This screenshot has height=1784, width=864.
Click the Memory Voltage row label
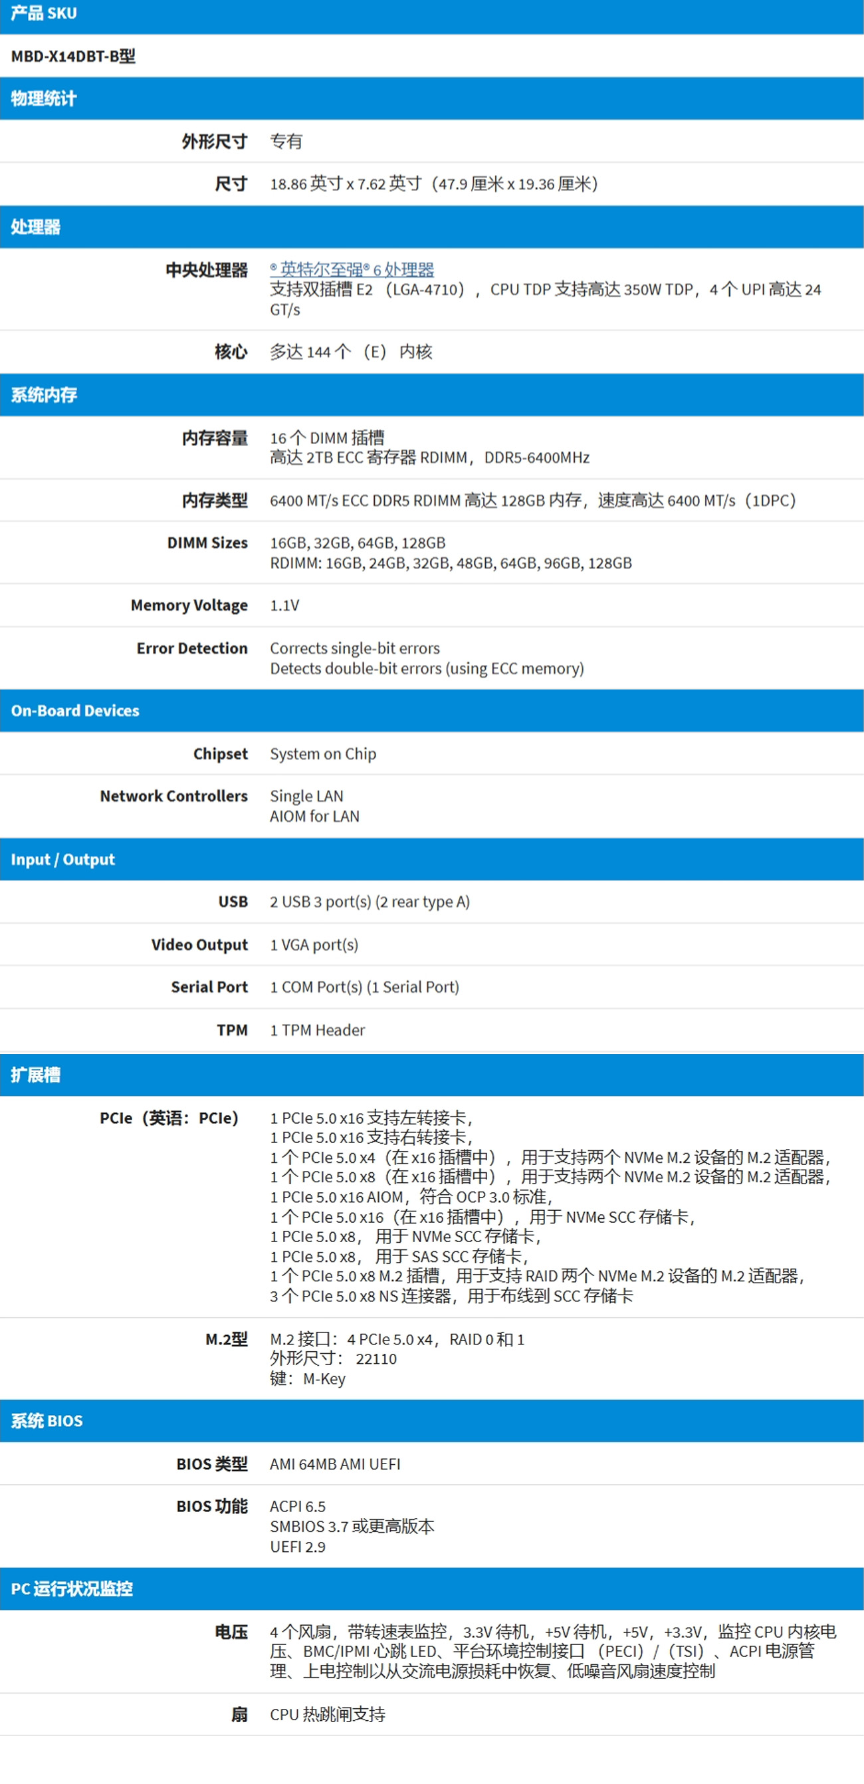189,605
